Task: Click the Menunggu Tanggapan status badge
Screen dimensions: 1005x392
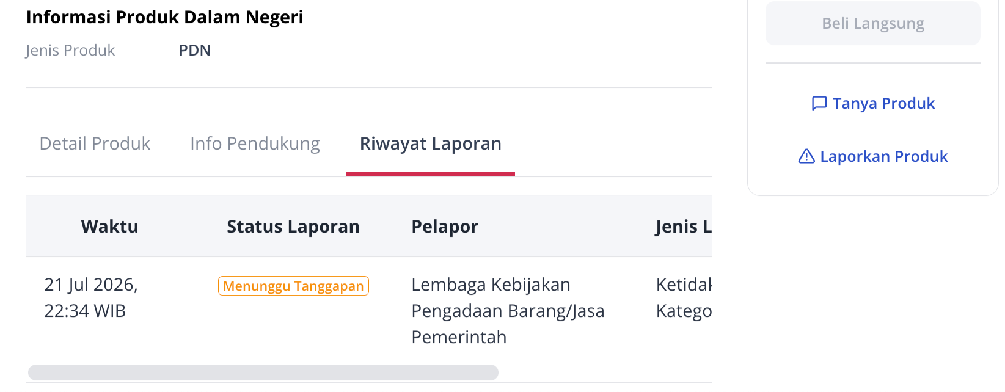Action: pyautogui.click(x=293, y=286)
